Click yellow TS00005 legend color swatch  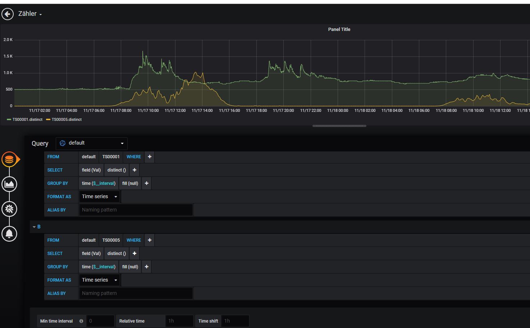click(x=48, y=119)
